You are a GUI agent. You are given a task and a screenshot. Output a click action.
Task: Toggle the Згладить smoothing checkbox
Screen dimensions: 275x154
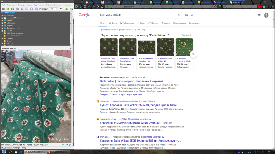40,9
